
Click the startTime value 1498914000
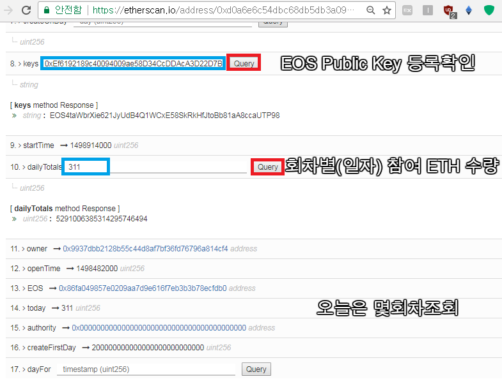click(x=91, y=145)
